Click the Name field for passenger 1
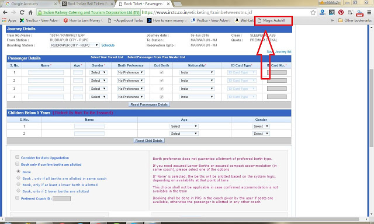The image size is (374, 224). pyautogui.click(x=46, y=72)
